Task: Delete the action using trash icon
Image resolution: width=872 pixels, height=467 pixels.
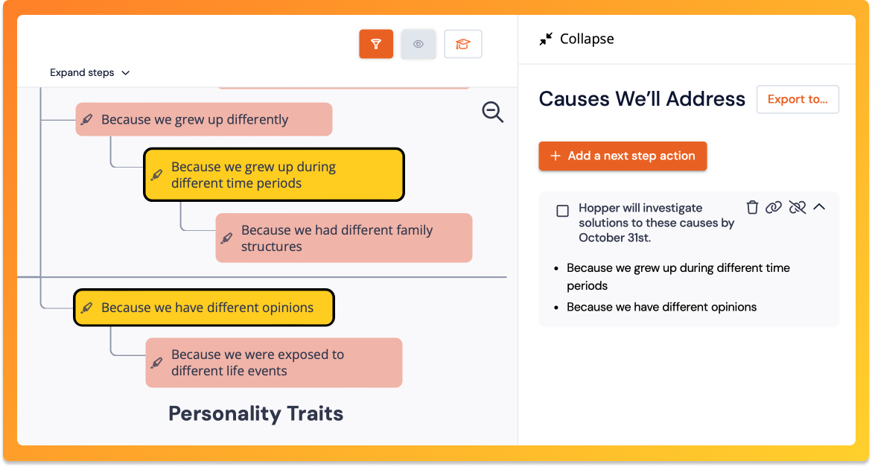Action: click(x=753, y=208)
